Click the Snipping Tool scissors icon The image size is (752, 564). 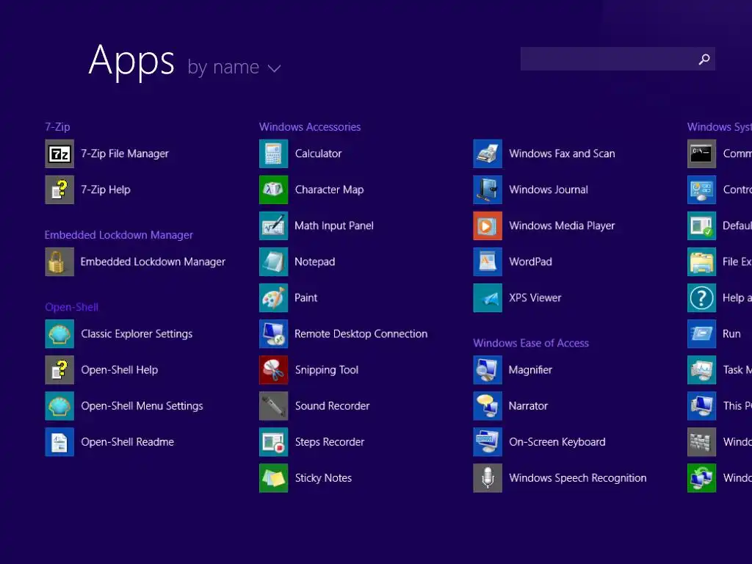(x=273, y=370)
